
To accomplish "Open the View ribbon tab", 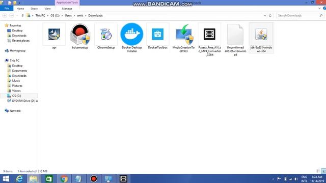I will (47, 9).
